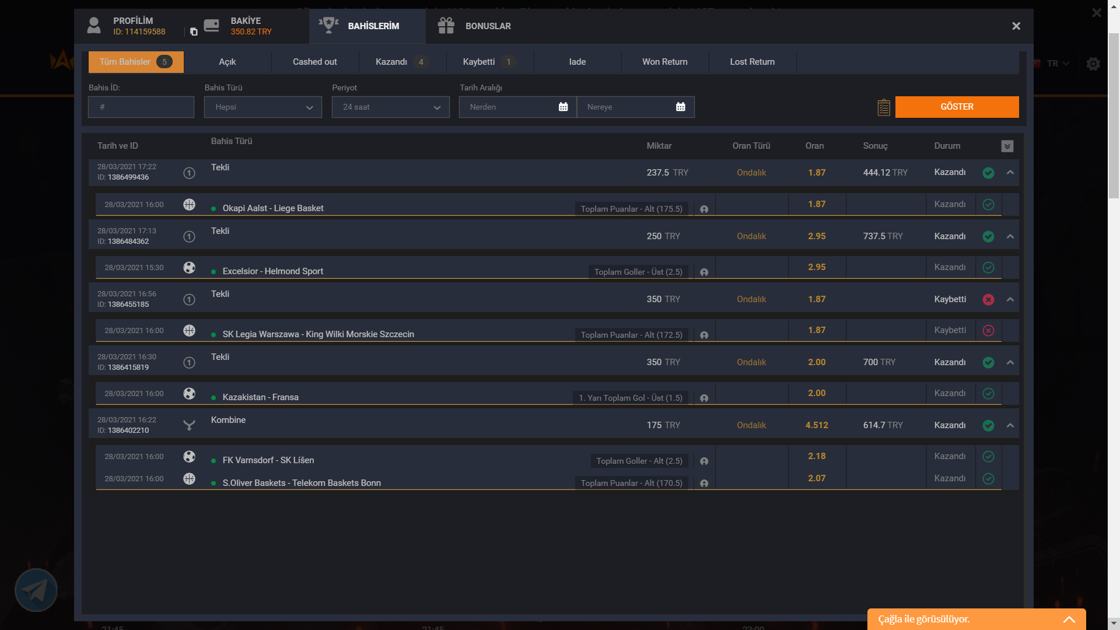Open the Bonuslar tab

coord(474,26)
